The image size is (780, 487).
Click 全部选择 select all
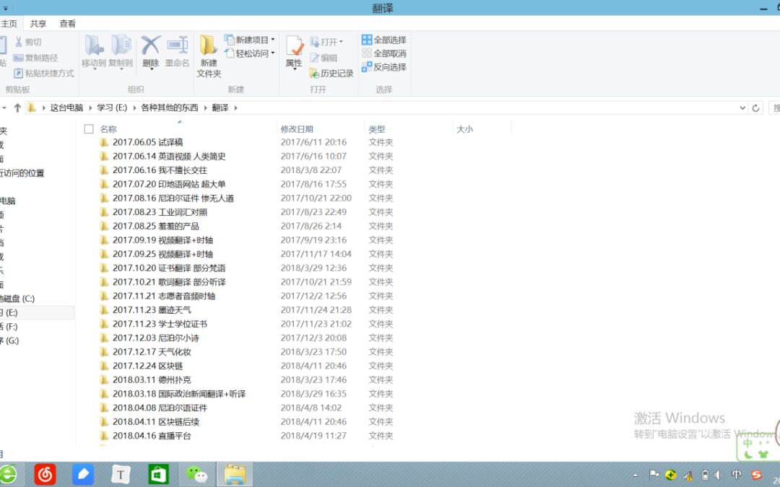tap(384, 40)
